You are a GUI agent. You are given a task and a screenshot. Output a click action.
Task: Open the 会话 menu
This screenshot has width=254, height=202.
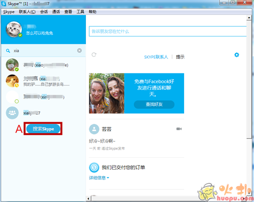(x=44, y=12)
